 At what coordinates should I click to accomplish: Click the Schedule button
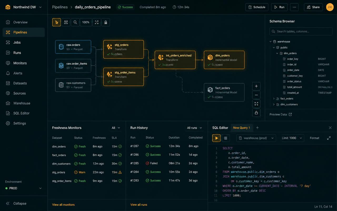[x=257, y=7]
